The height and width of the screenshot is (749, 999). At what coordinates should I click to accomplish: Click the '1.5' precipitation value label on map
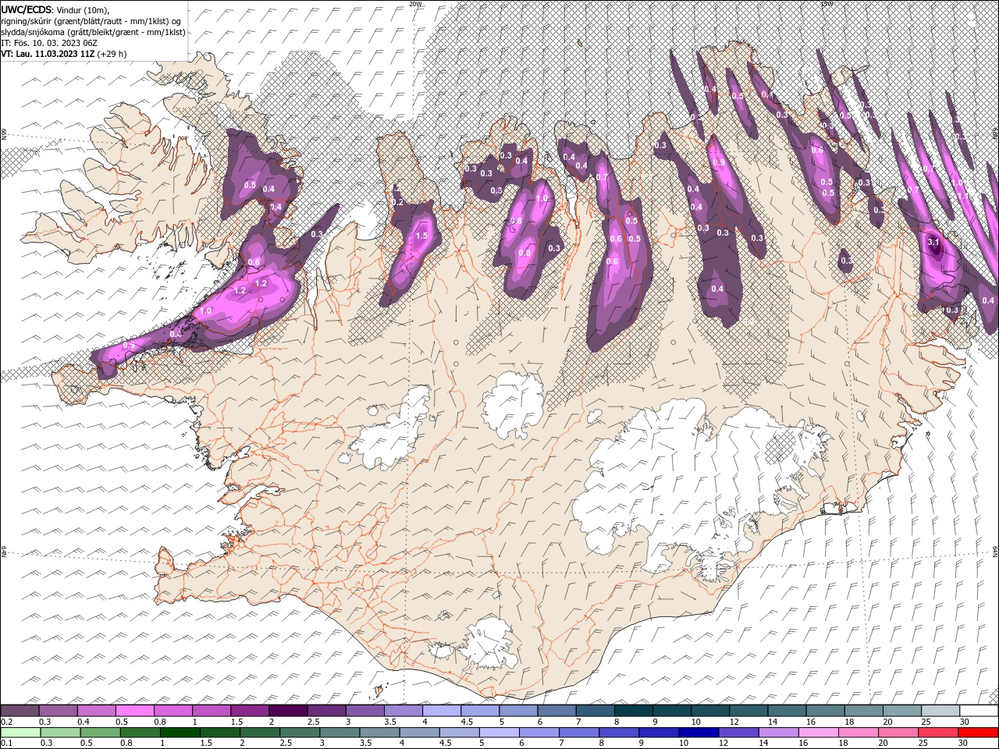422,236
